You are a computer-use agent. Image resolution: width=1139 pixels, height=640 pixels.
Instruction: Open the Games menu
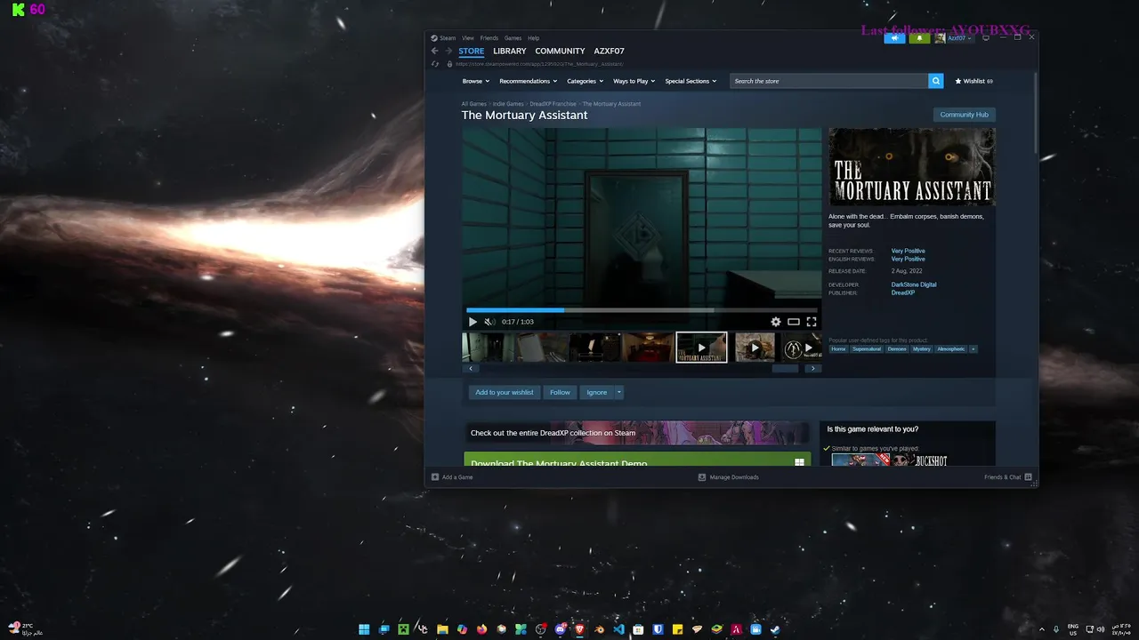pyautogui.click(x=513, y=38)
